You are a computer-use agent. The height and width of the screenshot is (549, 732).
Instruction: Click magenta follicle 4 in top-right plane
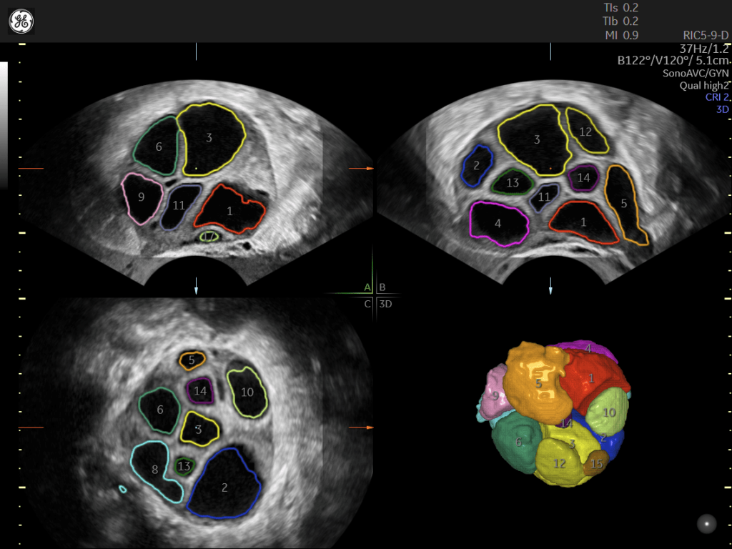point(498,224)
